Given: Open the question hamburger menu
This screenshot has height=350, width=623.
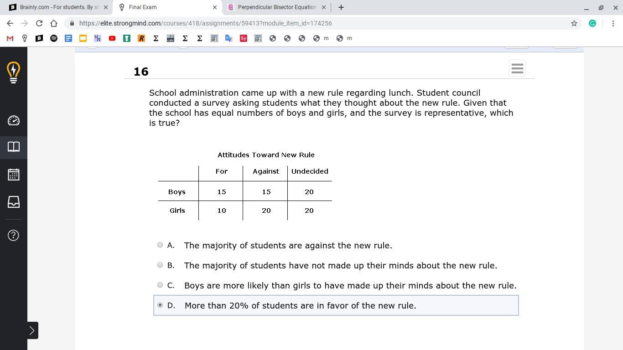Looking at the screenshot, I should (x=517, y=68).
